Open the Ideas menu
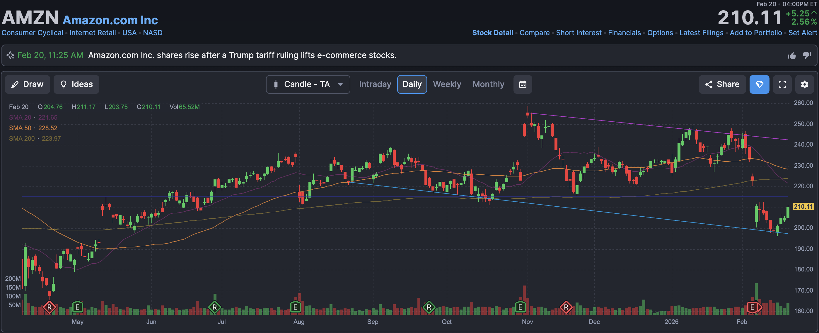819x333 pixels. 76,84
